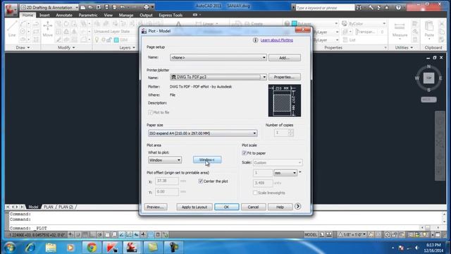Switch to the PLAN layout tab

click(x=49, y=207)
